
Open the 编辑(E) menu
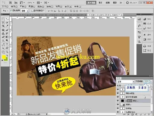14,7
